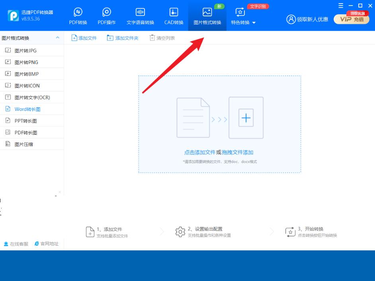This screenshot has height=281, width=375.
Task: Select the 图片压缩 option
Action: (24, 144)
